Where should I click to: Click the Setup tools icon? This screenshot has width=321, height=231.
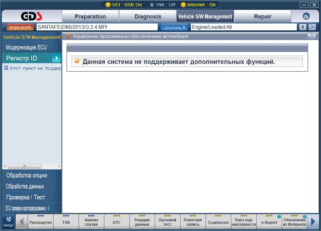pyautogui.click(x=8, y=221)
